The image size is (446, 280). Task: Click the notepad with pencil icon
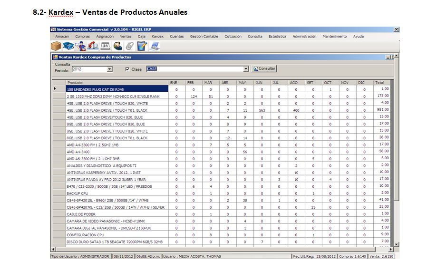[142, 46]
